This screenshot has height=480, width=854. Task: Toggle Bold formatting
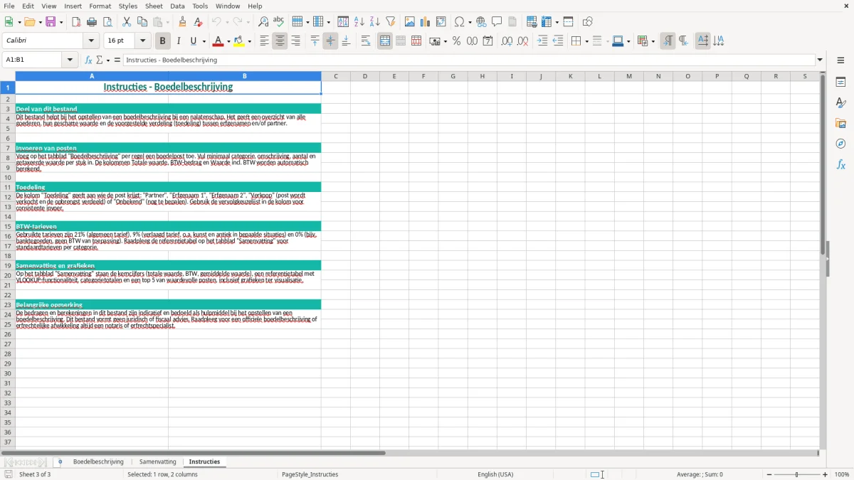162,41
